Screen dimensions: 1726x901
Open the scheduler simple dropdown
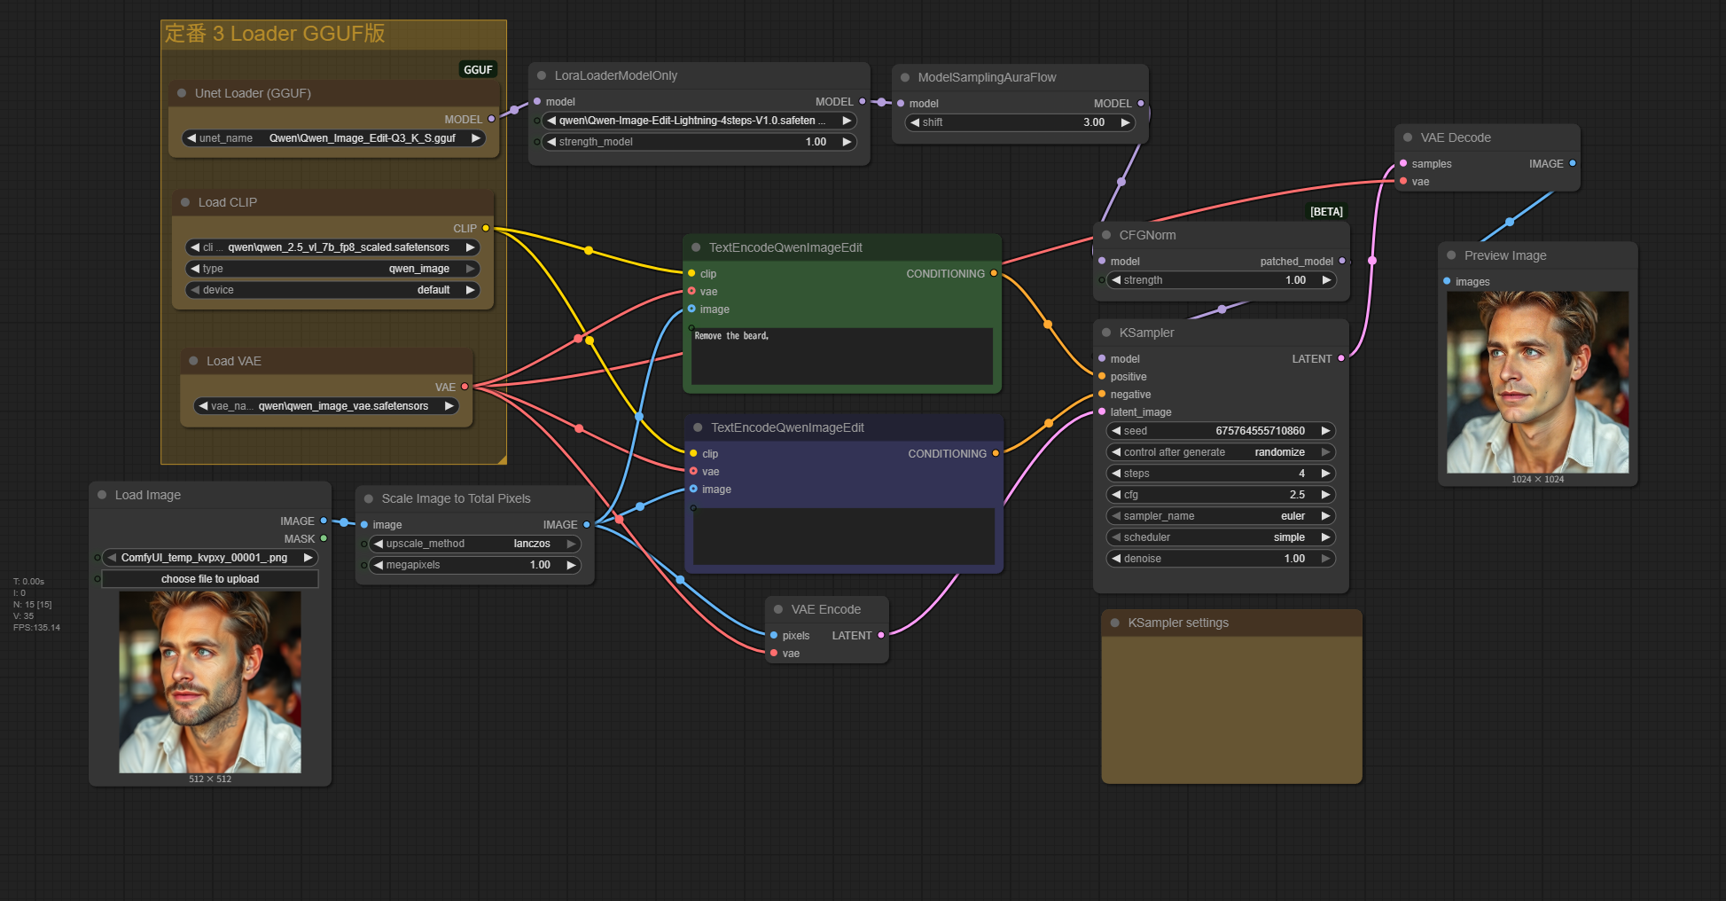tap(1221, 537)
